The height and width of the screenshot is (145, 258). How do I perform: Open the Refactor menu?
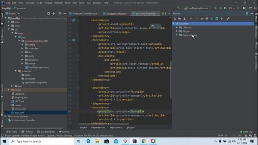pyautogui.click(x=58, y=3)
